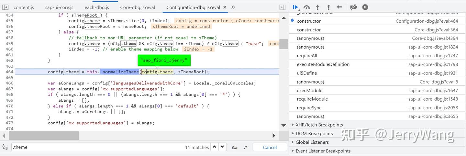Image resolution: width=466 pixels, height=156 pixels.
Task: Expand DOM Breakpoints section
Action: [377, 134]
